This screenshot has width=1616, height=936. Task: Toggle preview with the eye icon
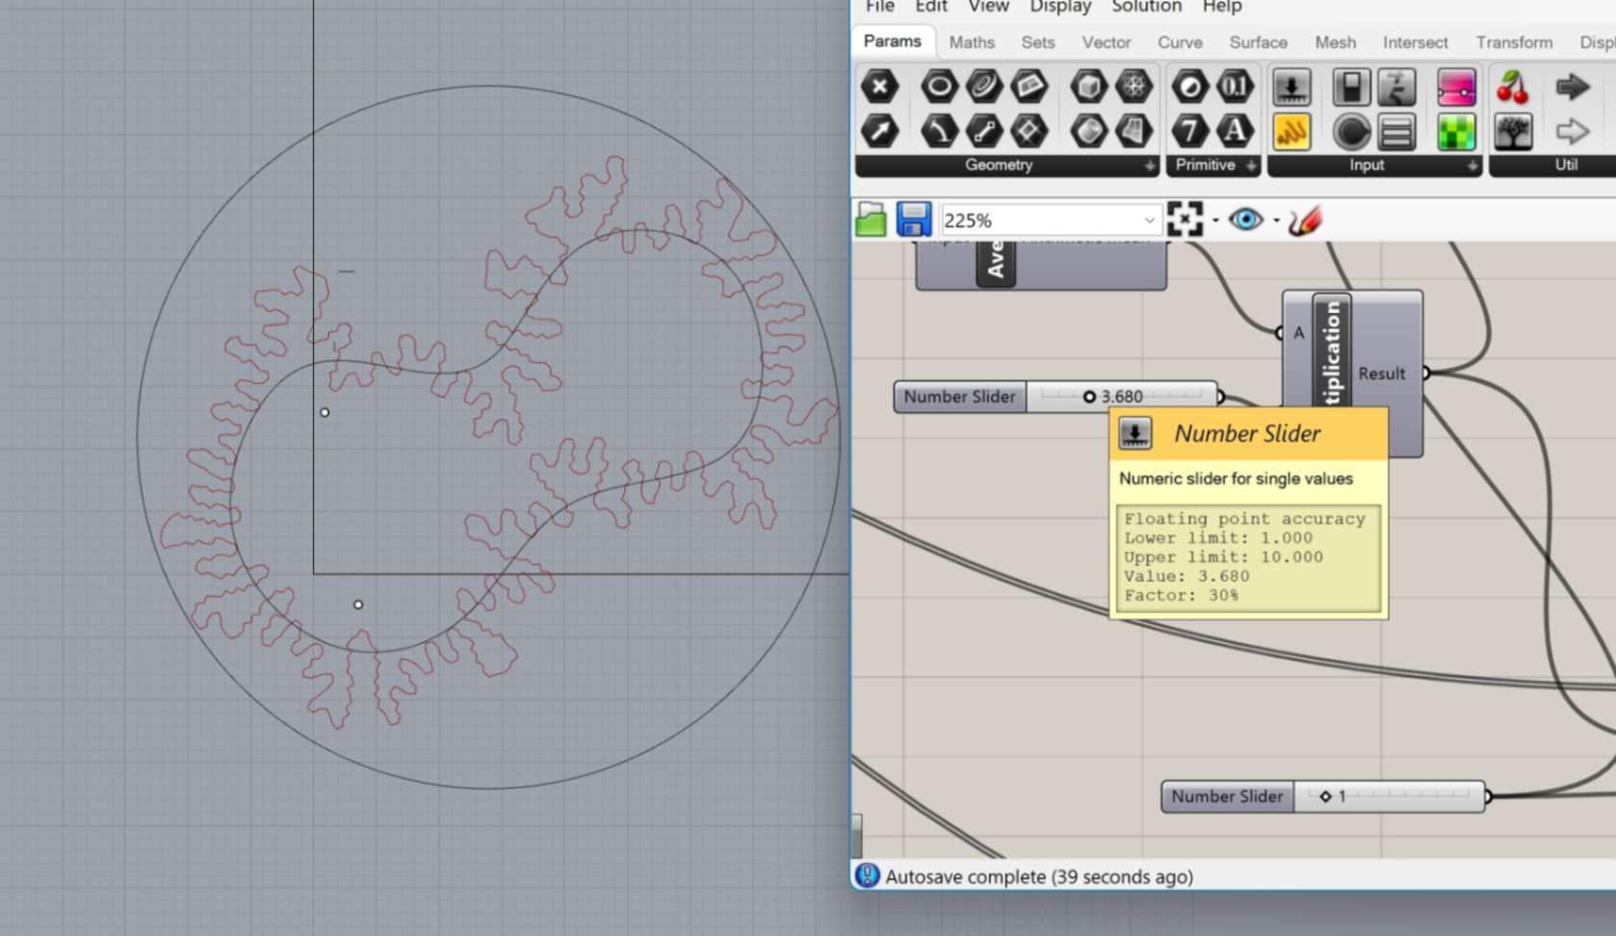(1245, 220)
